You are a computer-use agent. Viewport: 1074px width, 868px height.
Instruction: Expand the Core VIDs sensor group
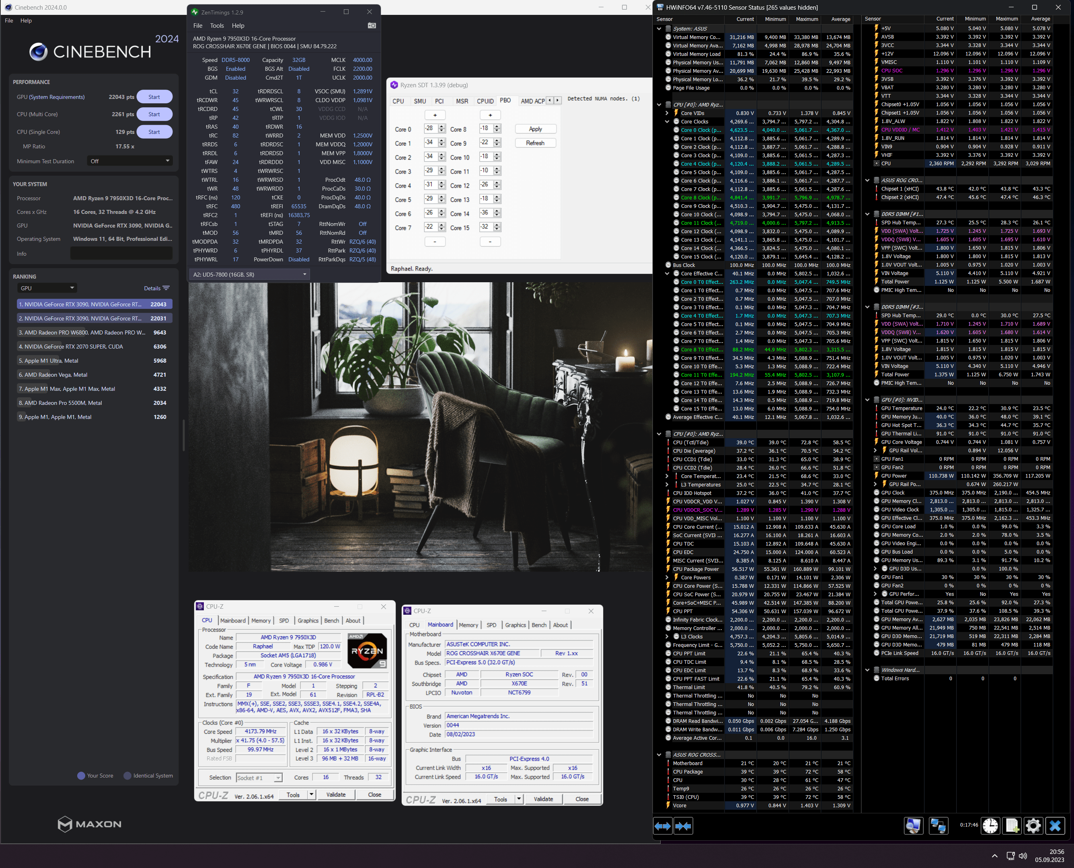pyautogui.click(x=667, y=113)
